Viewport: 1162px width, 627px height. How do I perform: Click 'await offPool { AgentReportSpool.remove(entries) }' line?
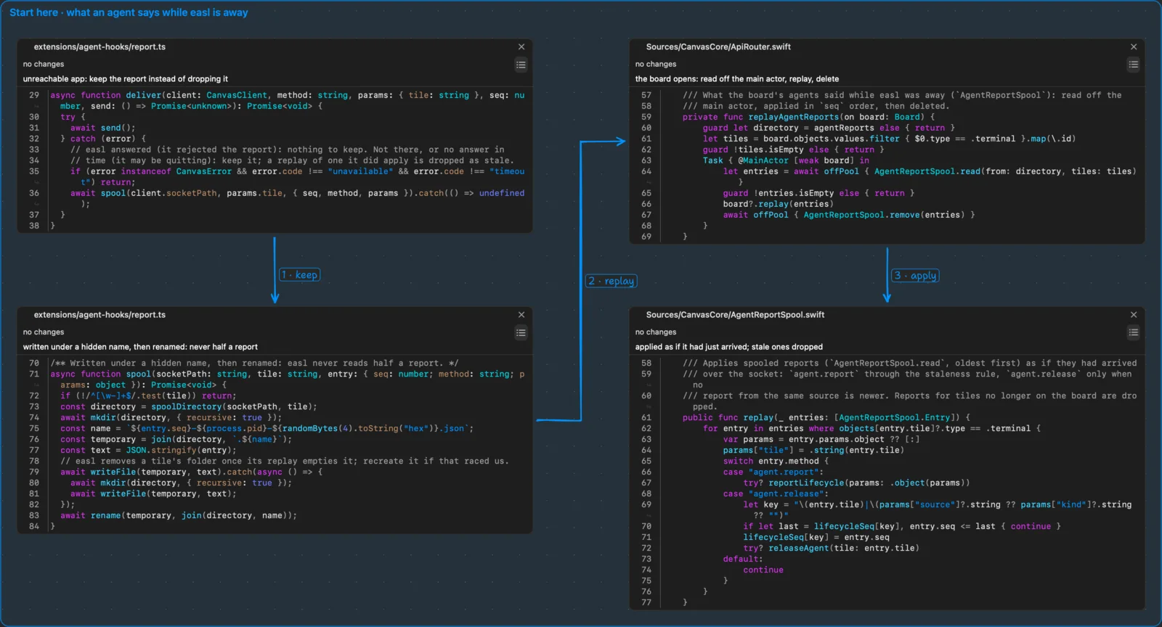tap(849, 215)
